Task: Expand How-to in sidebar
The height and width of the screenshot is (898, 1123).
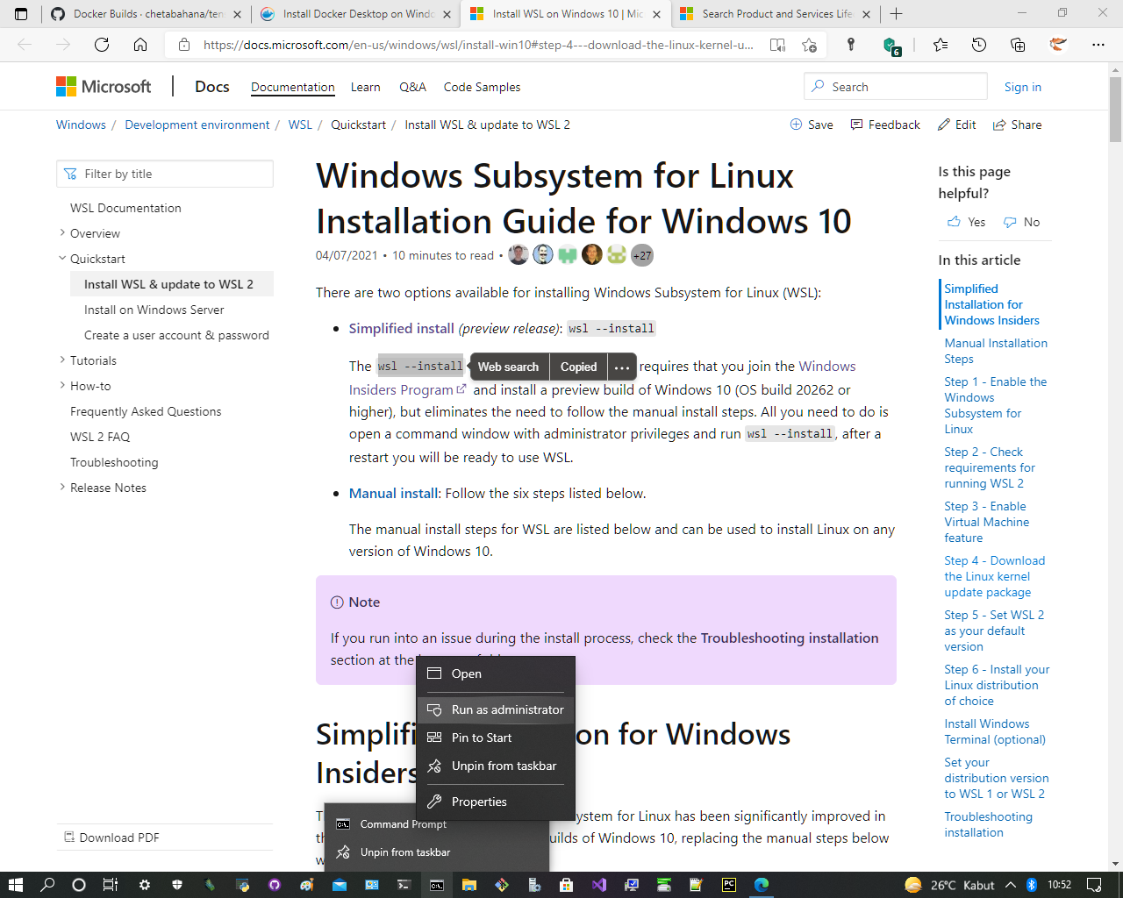Action: [x=62, y=386]
